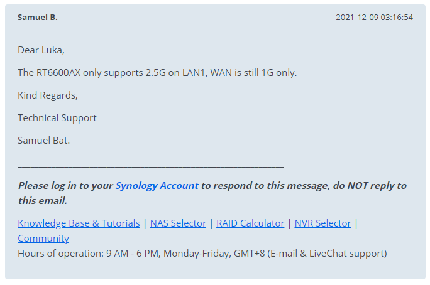
Task: Open the NVR Selector link
Action: (x=322, y=223)
